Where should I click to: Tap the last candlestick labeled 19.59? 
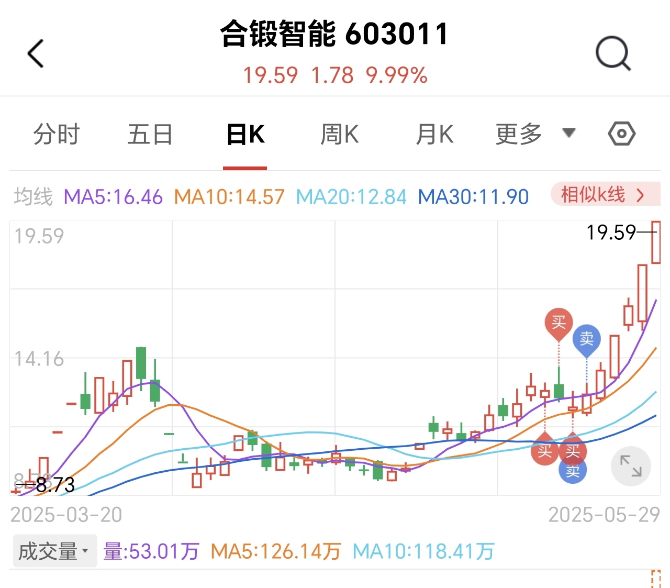pos(656,242)
